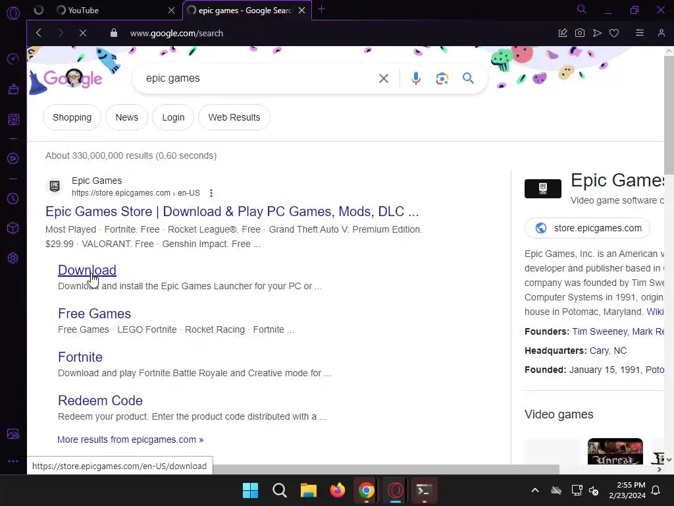Show hidden system tray icons
674x506 pixels.
(x=535, y=490)
